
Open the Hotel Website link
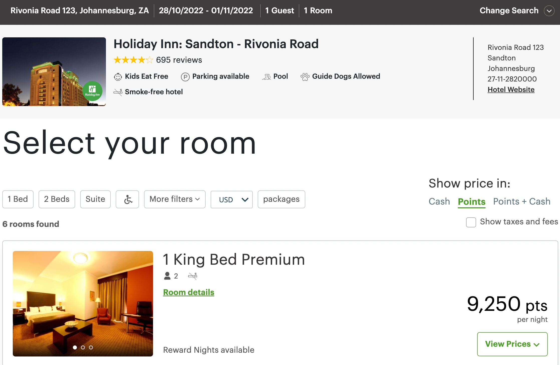pyautogui.click(x=511, y=89)
